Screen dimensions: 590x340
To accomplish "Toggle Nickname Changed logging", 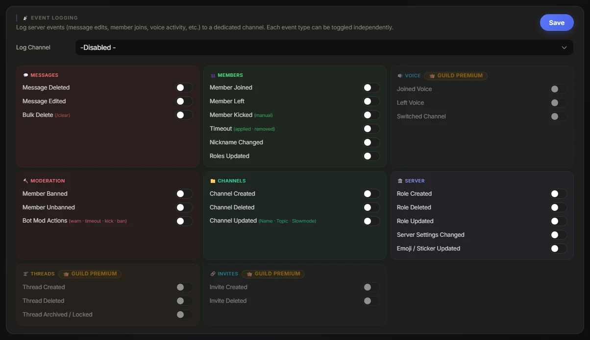I will pos(371,142).
